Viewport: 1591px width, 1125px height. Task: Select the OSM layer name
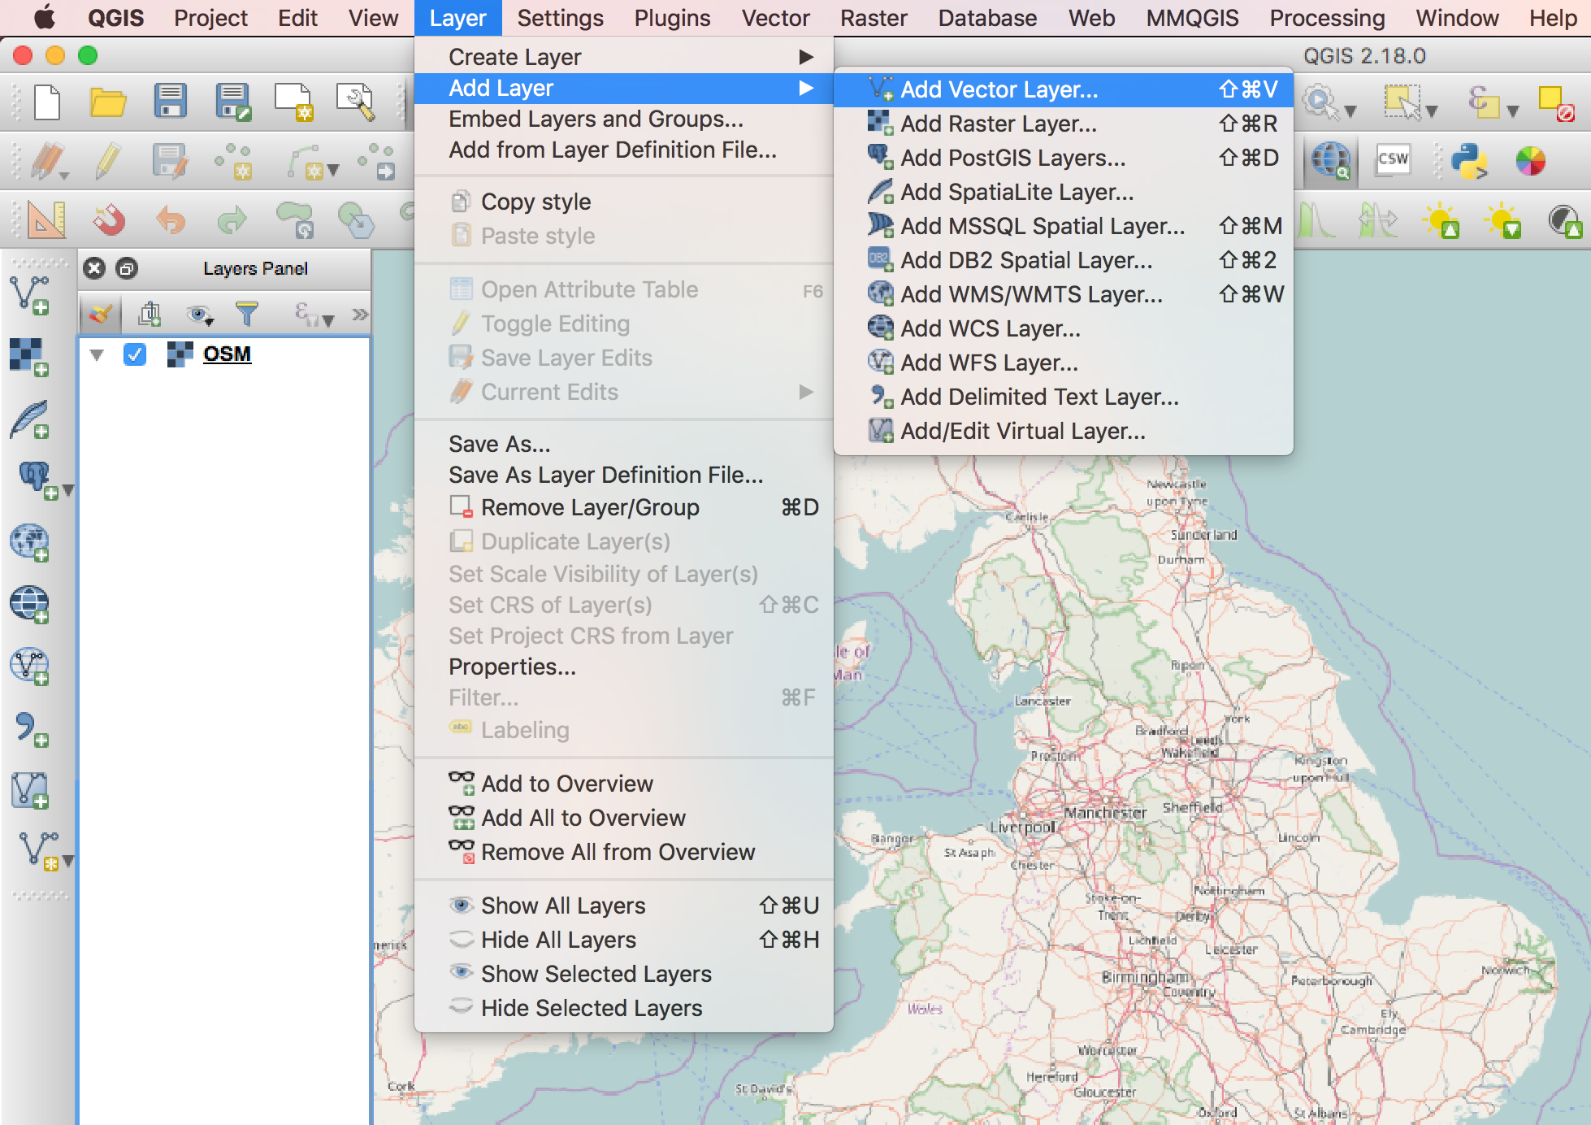pos(226,354)
